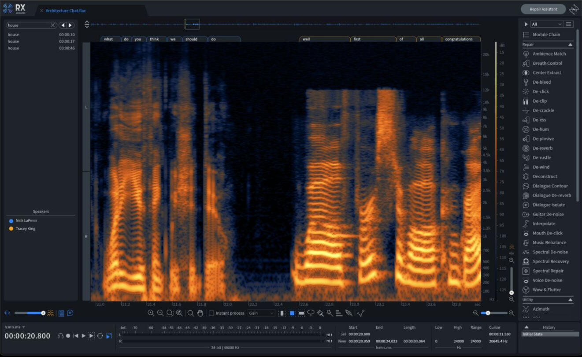Open De-click module icon
Screen dimensions: 582x357
(x=526, y=92)
